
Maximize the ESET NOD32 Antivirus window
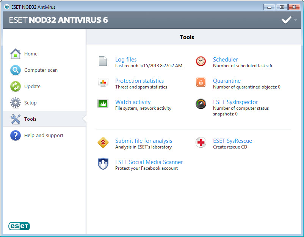pyautogui.click(x=282, y=7)
